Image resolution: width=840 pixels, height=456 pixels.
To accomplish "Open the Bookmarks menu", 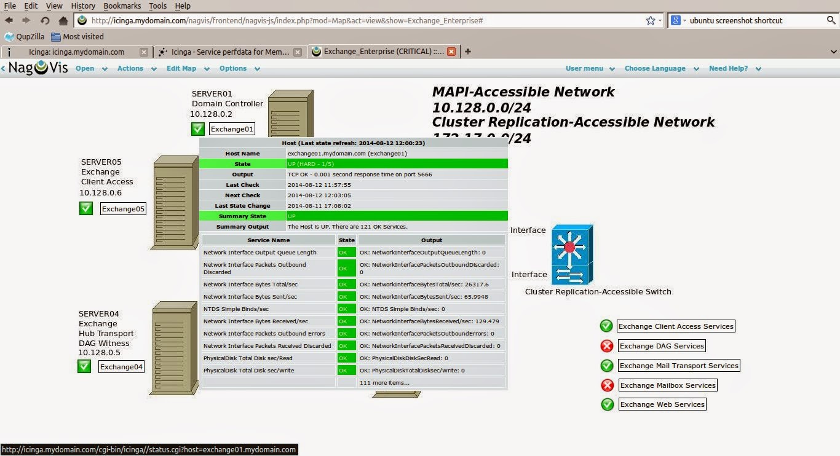I will 122,6.
